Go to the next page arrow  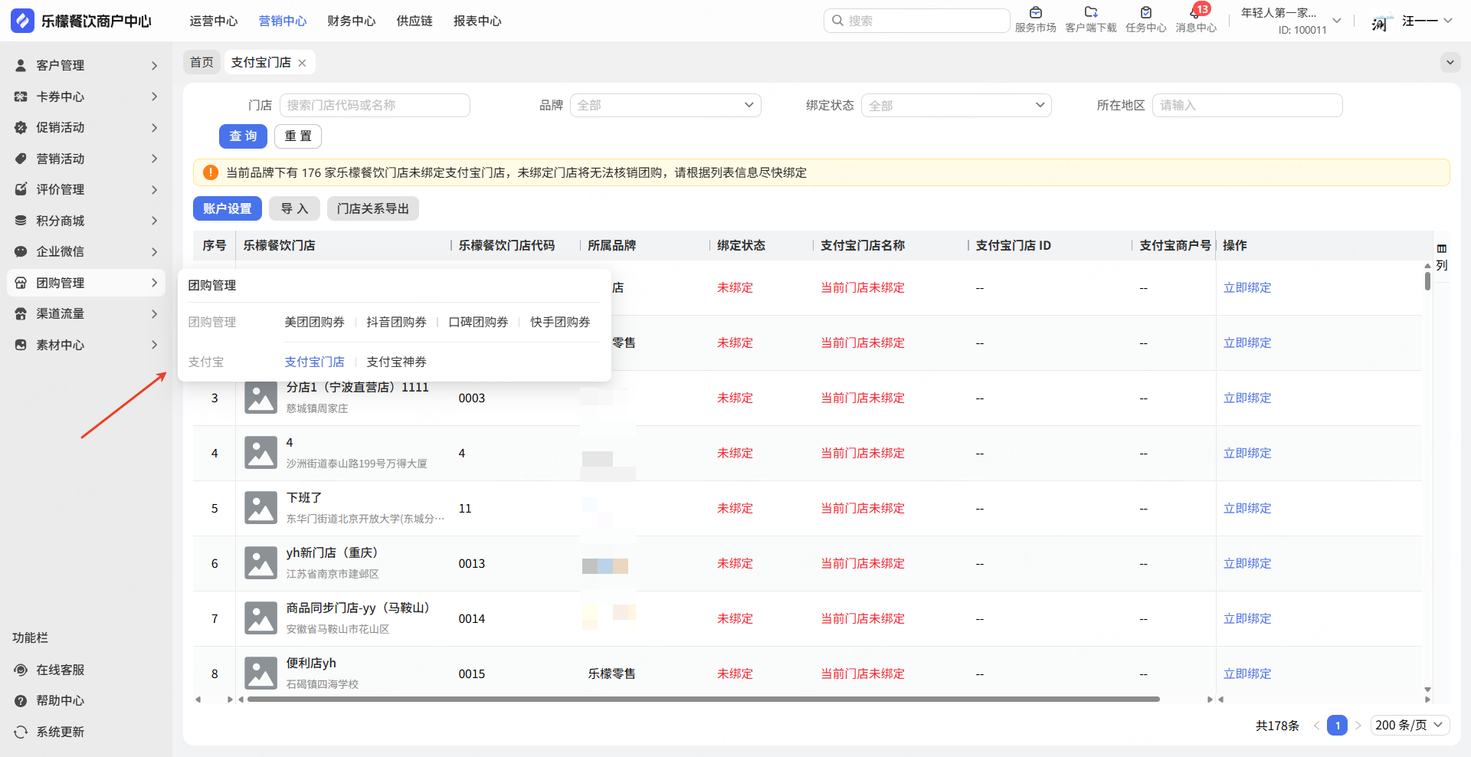pyautogui.click(x=1358, y=726)
